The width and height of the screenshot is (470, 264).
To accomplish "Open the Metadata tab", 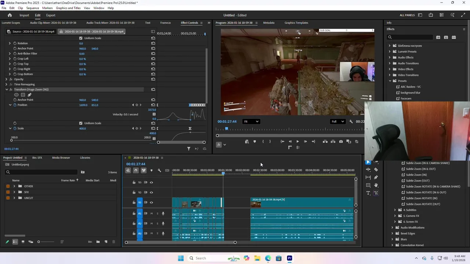I will click(x=269, y=23).
